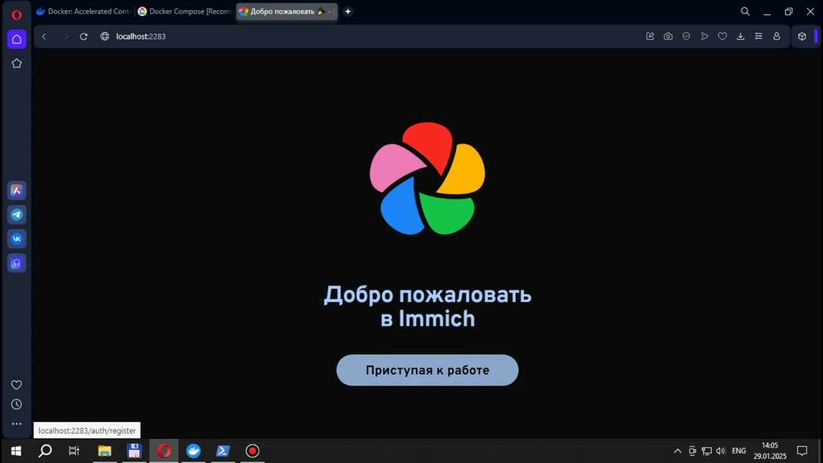Open PowerShell from taskbar
This screenshot has width=823, height=463.
click(223, 451)
